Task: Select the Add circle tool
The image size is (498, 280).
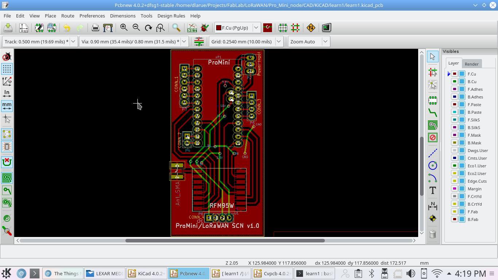Action: pyautogui.click(x=433, y=166)
